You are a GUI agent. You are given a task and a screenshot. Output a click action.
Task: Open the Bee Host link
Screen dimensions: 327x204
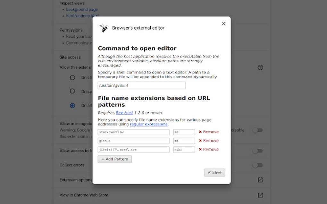pos(124,113)
